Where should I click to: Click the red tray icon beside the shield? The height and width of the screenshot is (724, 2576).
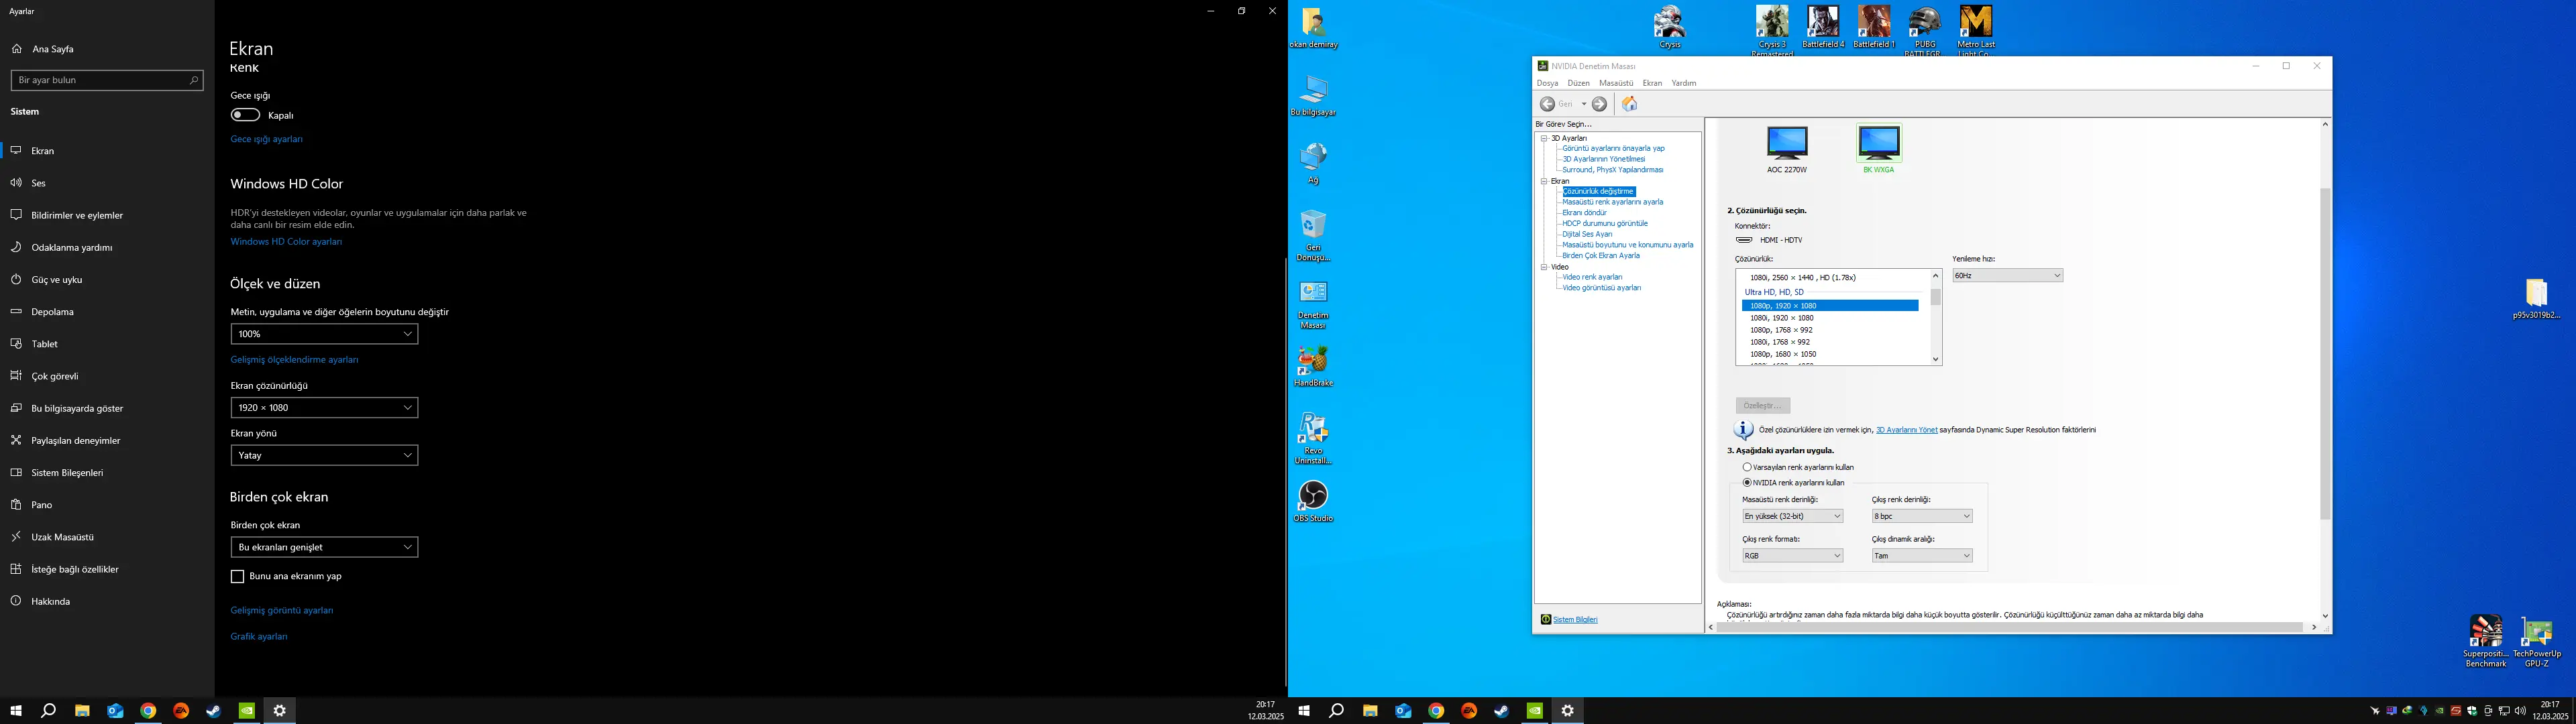[2456, 711]
